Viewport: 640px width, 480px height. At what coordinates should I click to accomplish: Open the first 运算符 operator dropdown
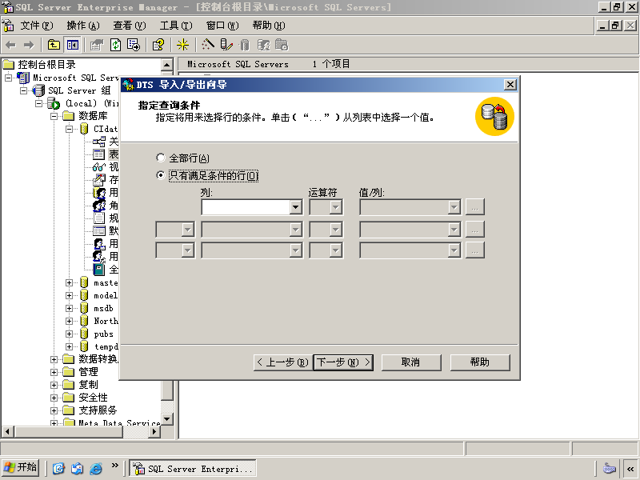pyautogui.click(x=335, y=207)
